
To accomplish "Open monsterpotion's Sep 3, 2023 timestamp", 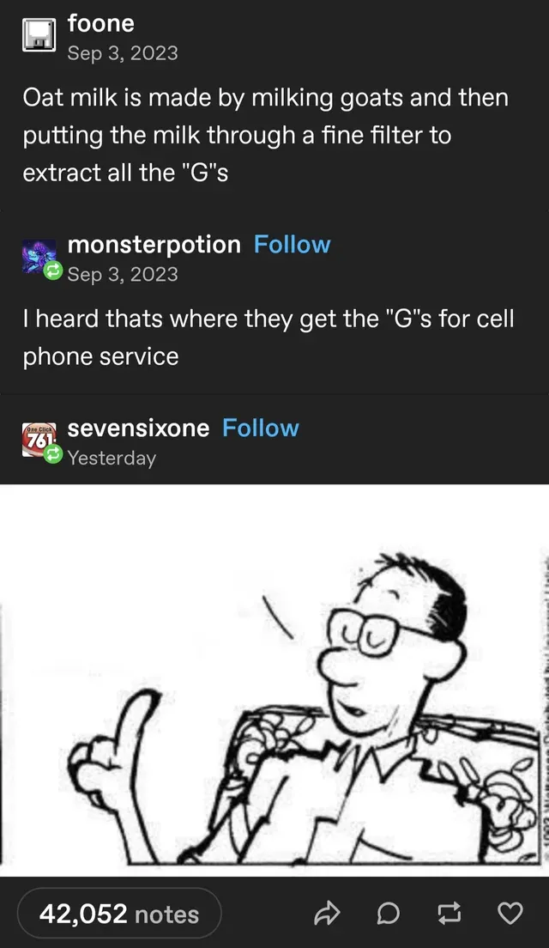I will [x=123, y=274].
